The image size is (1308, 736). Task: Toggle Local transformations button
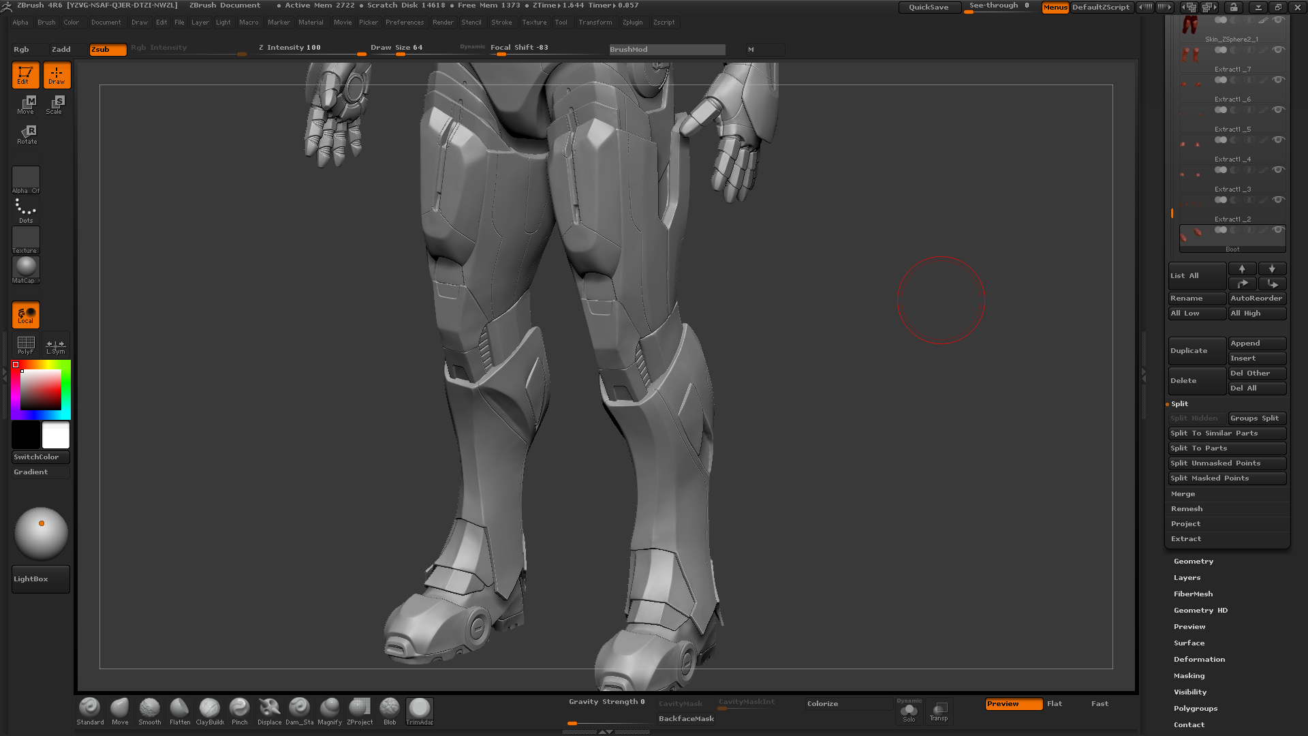pos(26,315)
